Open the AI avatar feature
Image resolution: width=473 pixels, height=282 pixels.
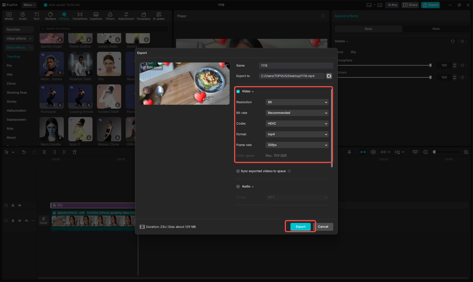pyautogui.click(x=158, y=16)
